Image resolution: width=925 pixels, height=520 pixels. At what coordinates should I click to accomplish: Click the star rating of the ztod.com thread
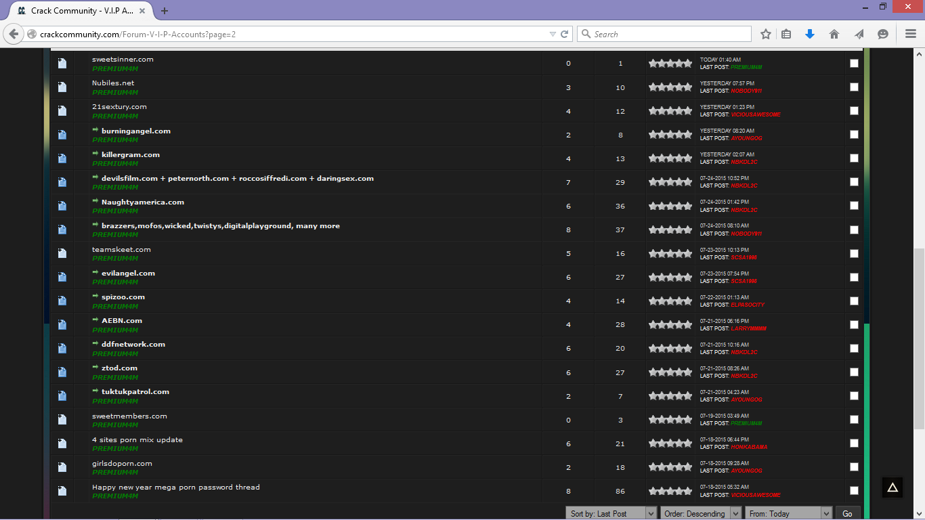click(x=670, y=372)
